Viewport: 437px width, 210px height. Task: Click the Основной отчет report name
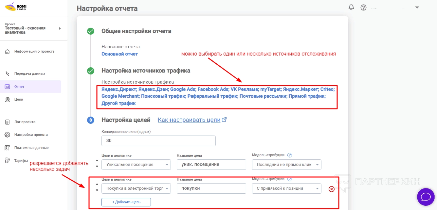coord(119,54)
